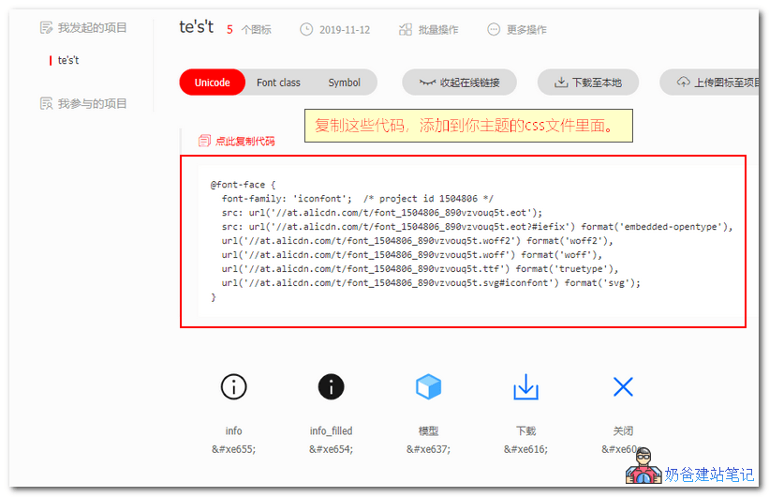
Task: Click the more actions ellipsis icon
Action: (494, 29)
